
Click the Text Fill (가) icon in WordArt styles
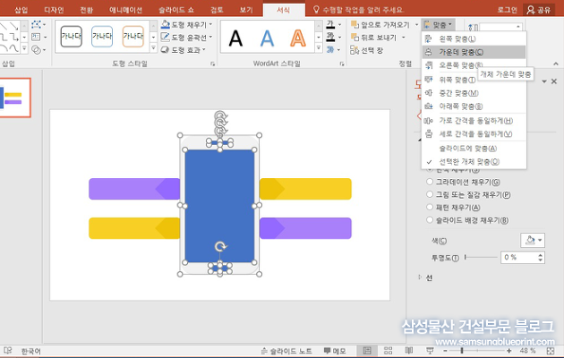point(330,24)
